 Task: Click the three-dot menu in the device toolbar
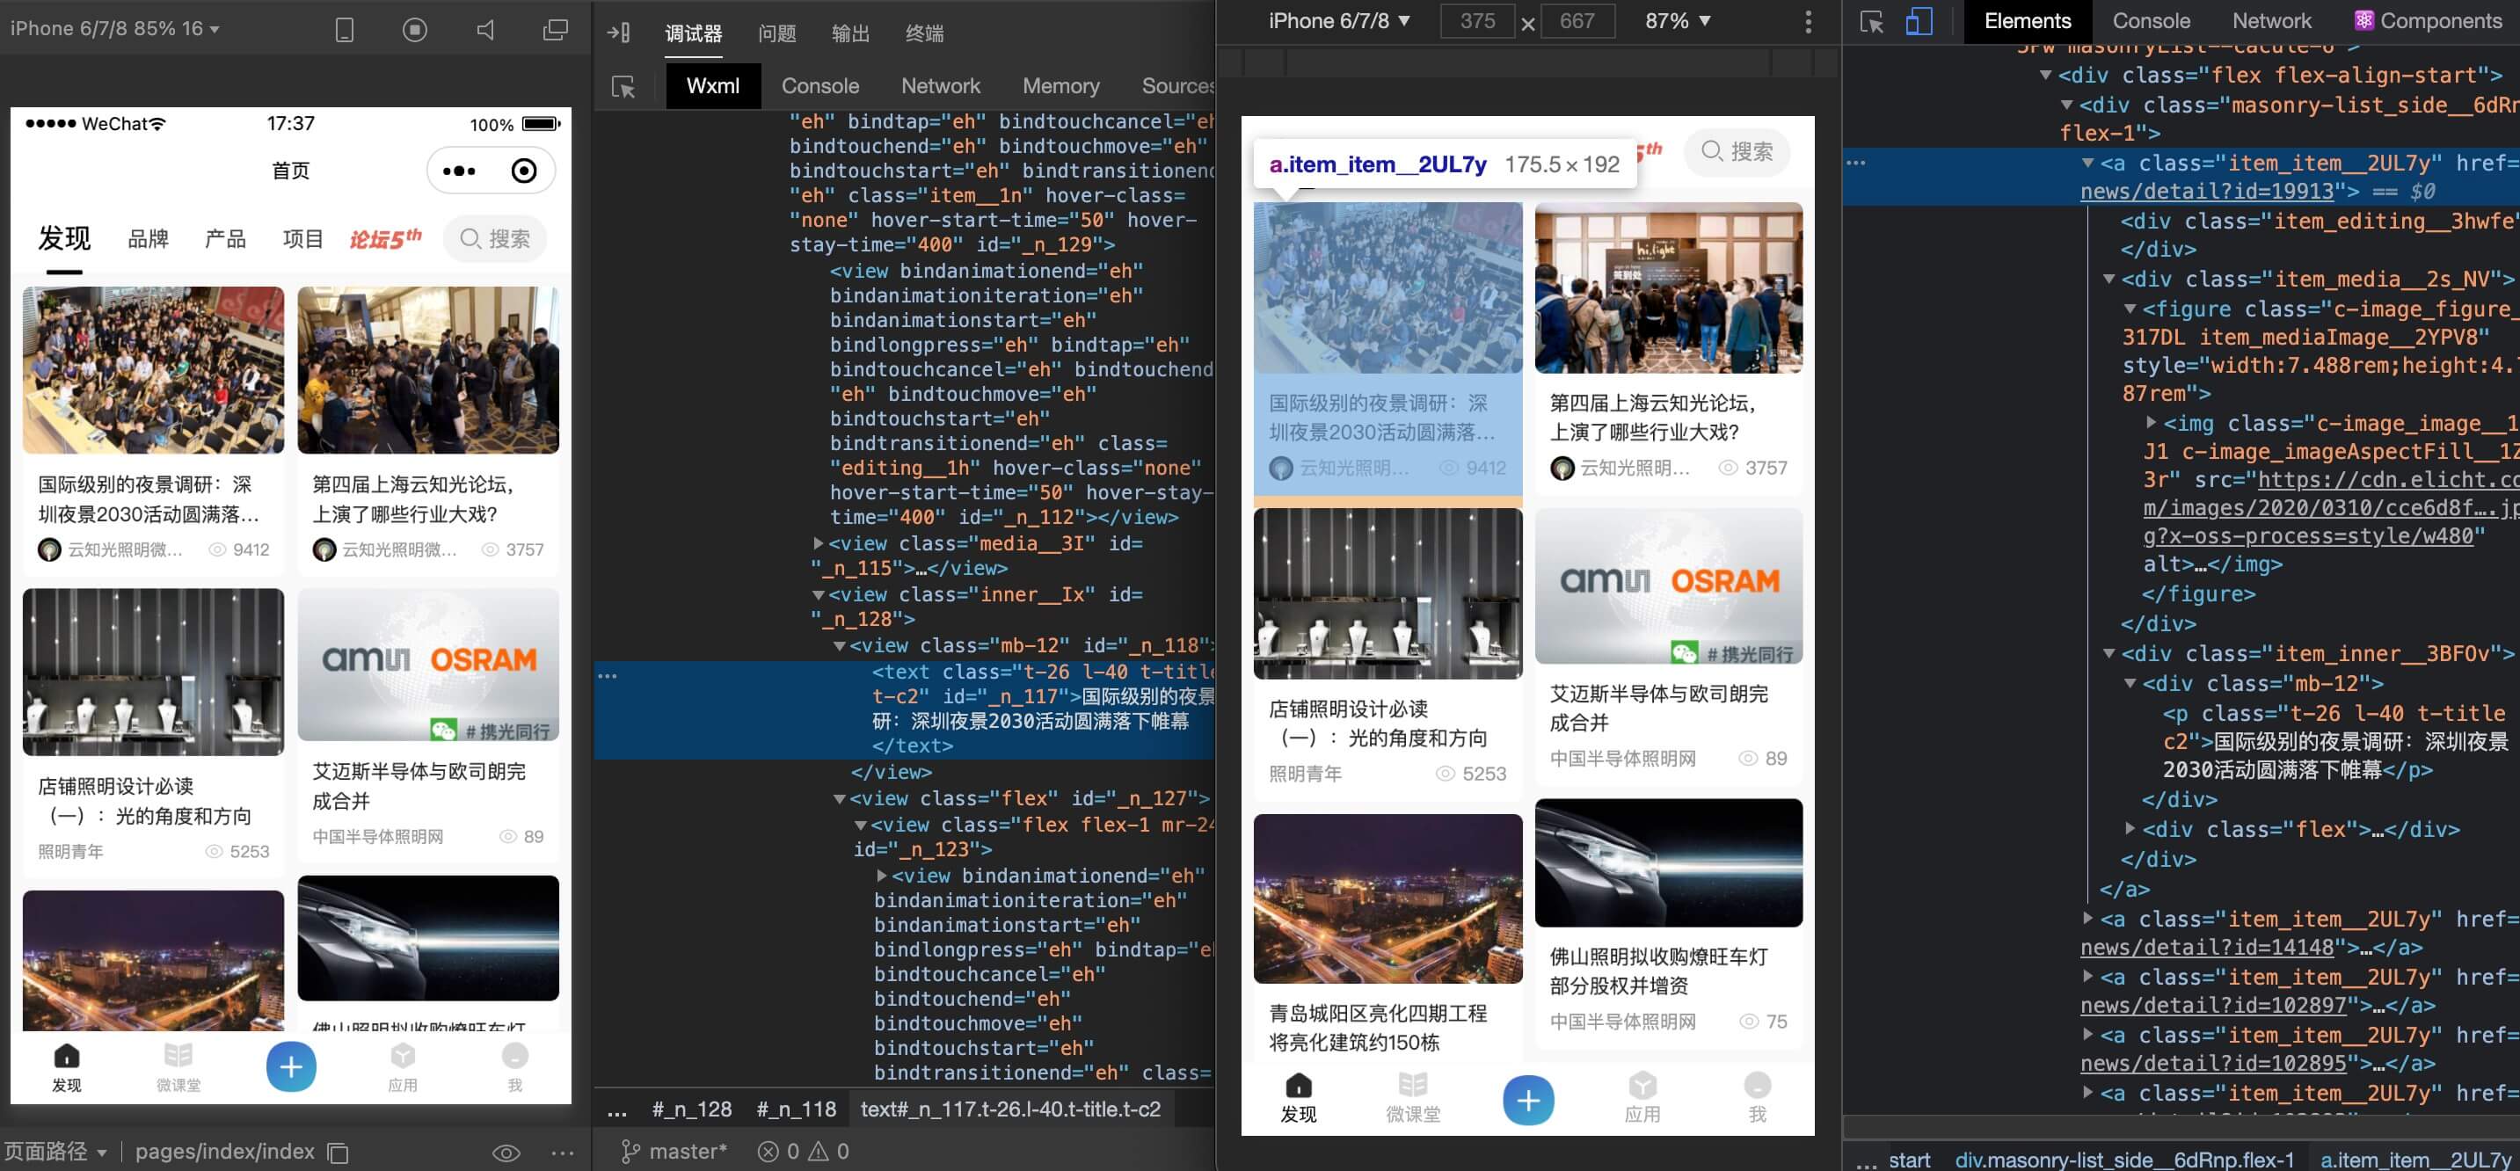[1808, 21]
